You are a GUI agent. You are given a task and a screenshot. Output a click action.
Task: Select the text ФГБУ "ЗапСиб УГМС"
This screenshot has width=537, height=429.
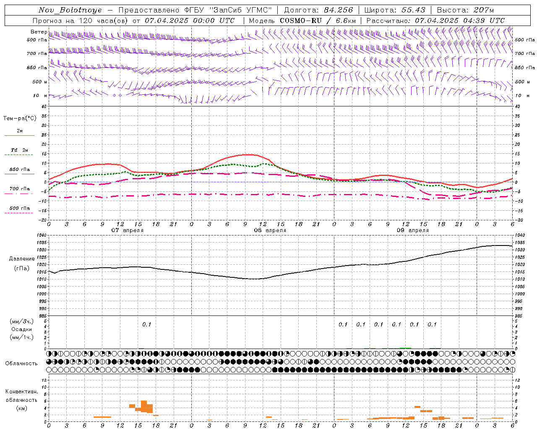(x=228, y=10)
